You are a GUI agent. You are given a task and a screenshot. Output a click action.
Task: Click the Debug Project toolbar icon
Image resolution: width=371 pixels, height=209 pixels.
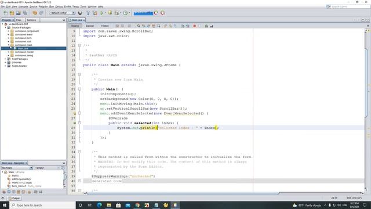click(110, 13)
